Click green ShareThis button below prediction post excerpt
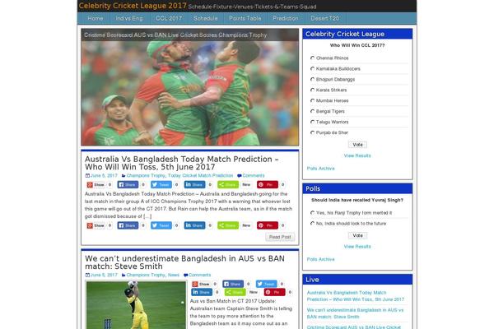Viewport: 494px width, 329px height. tap(228, 225)
